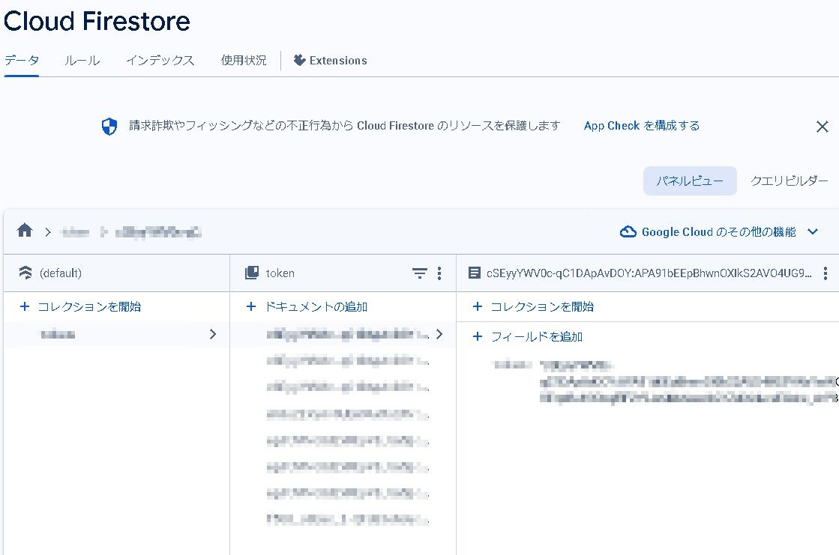Click the App Check shield icon
Viewport: 839px width, 555px height.
pyautogui.click(x=109, y=126)
